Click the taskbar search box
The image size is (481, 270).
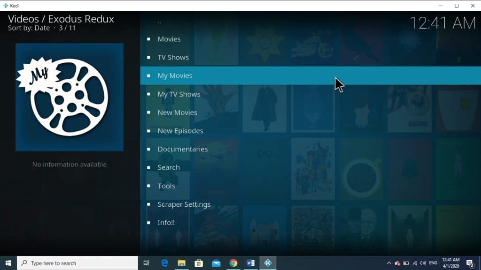click(78, 263)
